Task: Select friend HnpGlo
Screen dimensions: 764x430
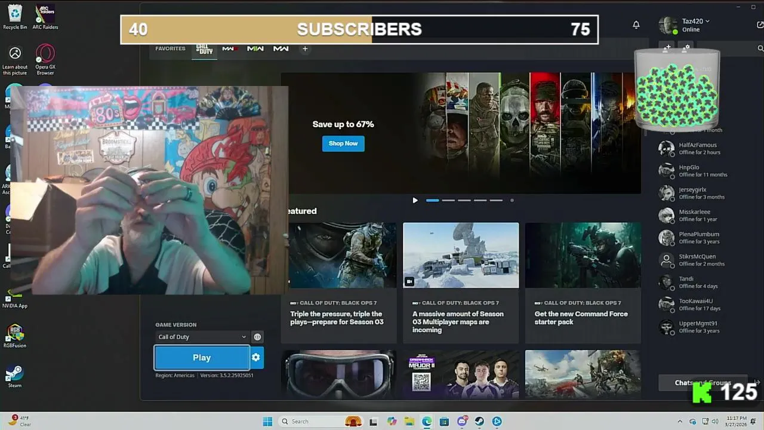Action: click(704, 171)
